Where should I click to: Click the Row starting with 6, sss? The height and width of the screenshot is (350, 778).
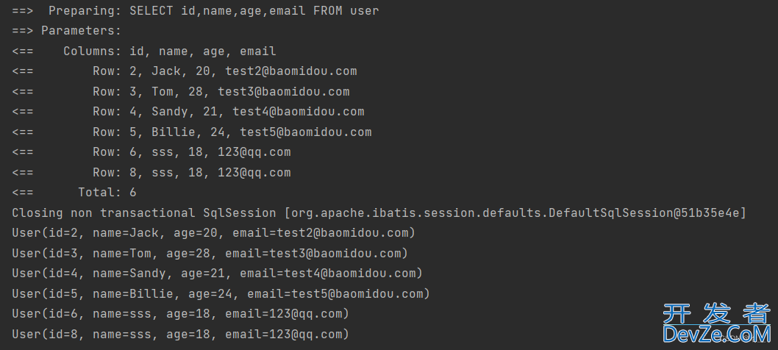click(151, 152)
